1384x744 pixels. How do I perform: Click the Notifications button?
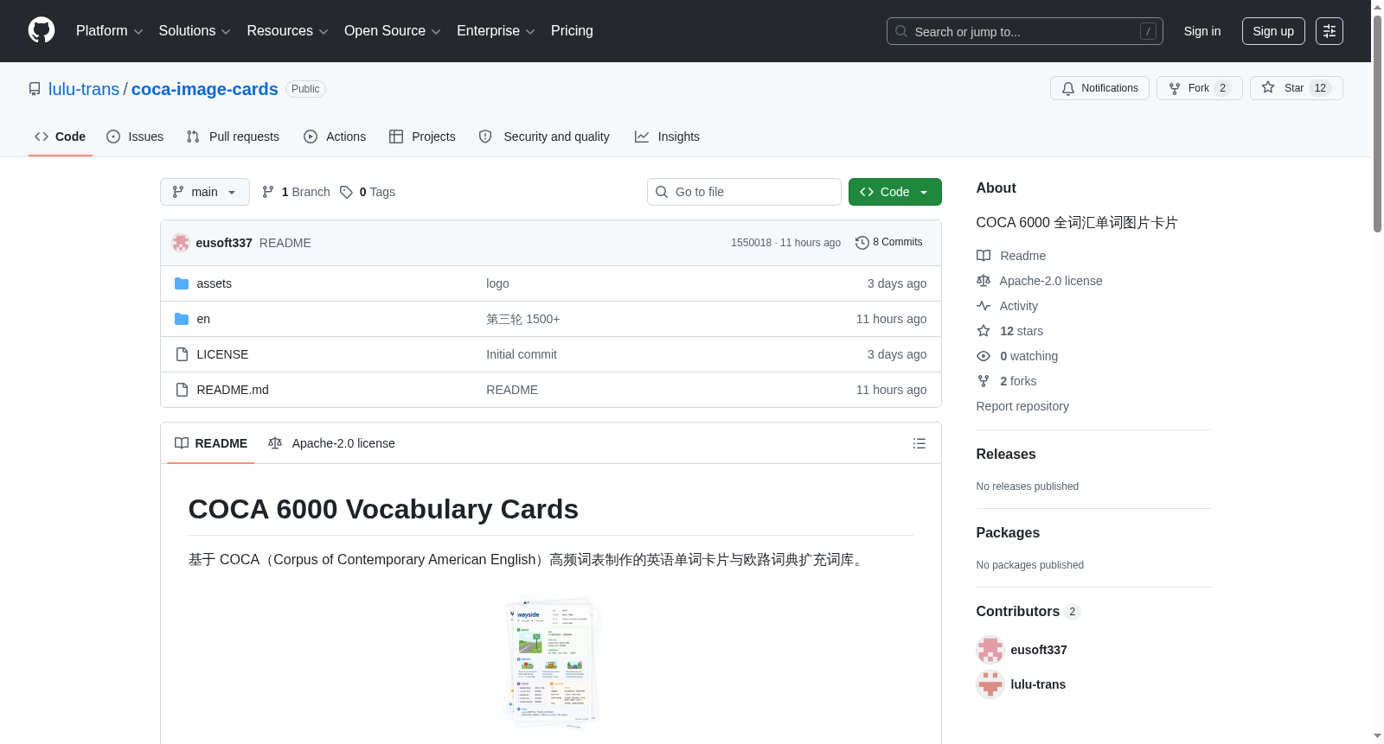pos(1099,88)
